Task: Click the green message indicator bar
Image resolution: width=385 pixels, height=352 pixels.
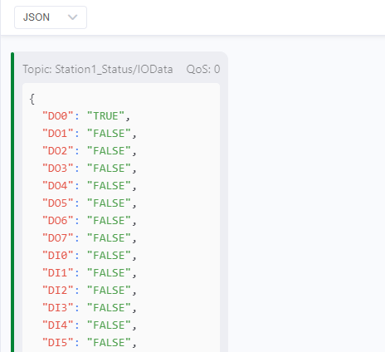Action: click(x=12, y=202)
